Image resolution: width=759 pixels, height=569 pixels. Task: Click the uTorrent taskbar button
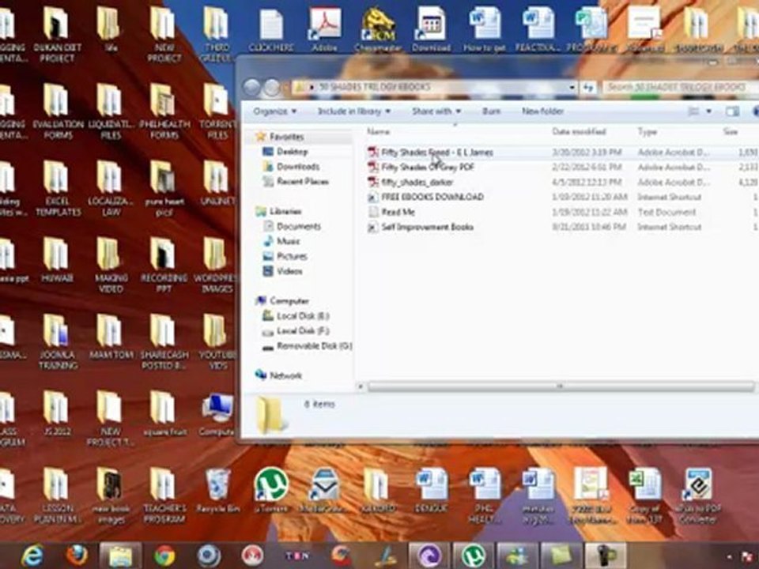pyautogui.click(x=473, y=556)
